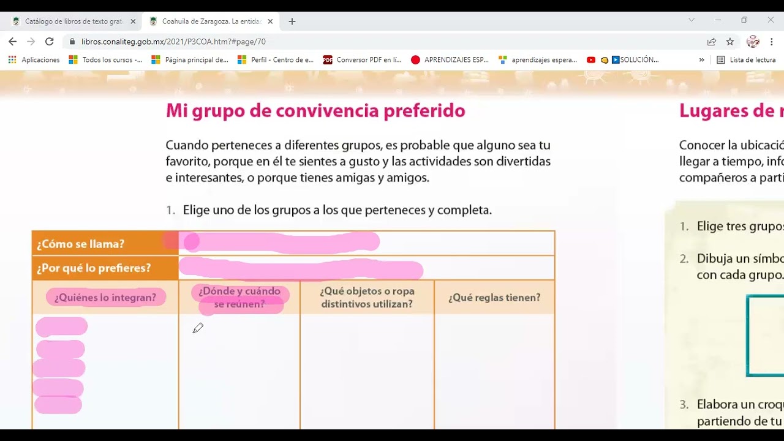Screen dimensions: 784x441
Task: Open site info via the lock icon
Action: [x=72, y=42]
